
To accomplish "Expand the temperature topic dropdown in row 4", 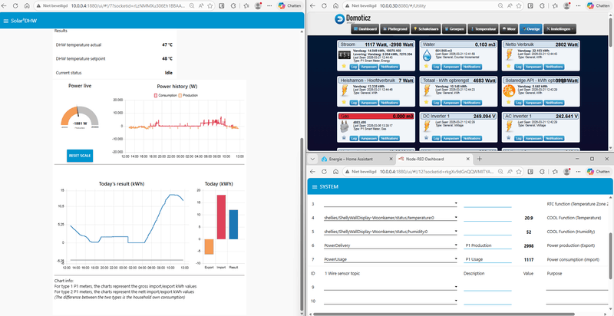I will point(390,218).
